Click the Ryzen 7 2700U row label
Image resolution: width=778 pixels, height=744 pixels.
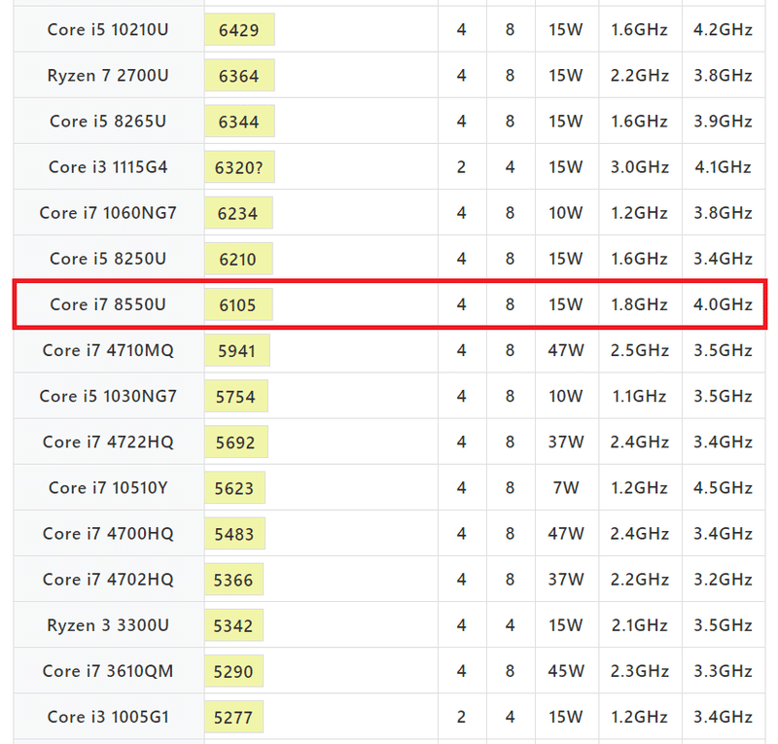[108, 76]
